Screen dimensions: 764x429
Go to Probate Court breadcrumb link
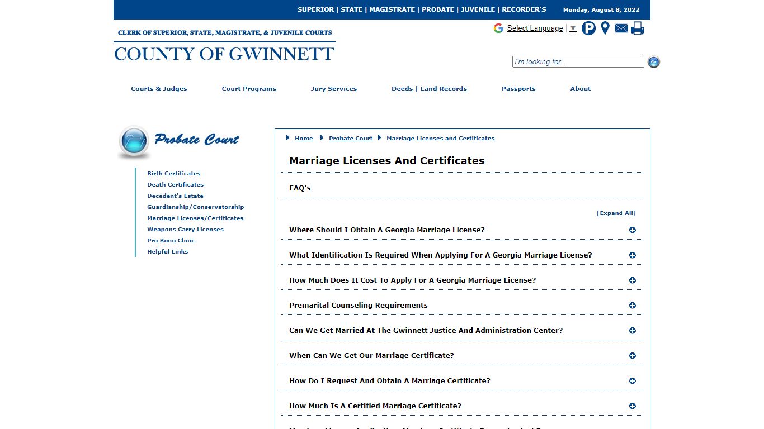point(351,139)
